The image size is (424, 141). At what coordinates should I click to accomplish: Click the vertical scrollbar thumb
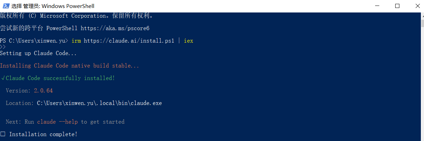tap(422, 23)
